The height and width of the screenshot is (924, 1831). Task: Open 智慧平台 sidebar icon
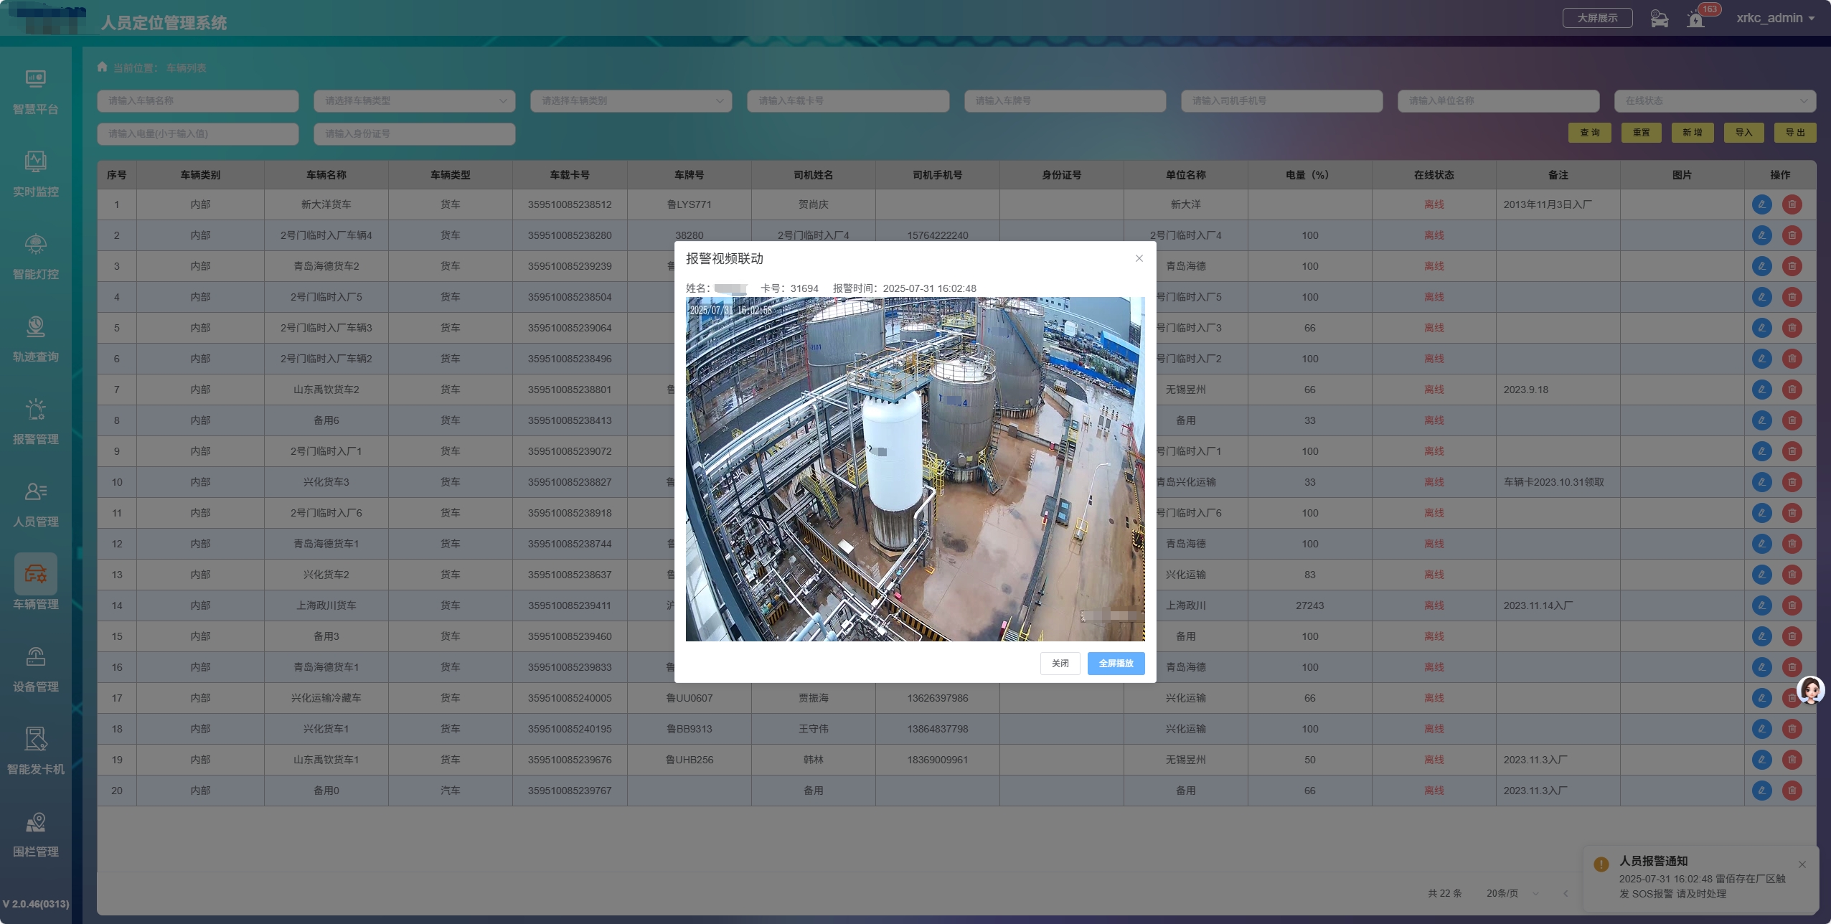coord(35,91)
